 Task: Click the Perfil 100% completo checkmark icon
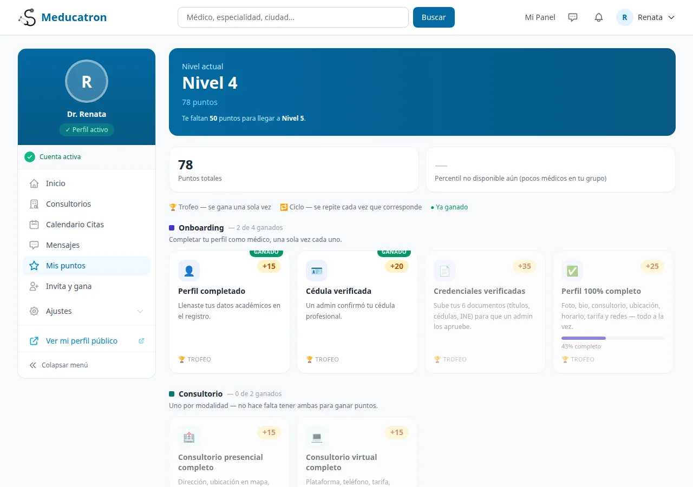click(x=572, y=271)
